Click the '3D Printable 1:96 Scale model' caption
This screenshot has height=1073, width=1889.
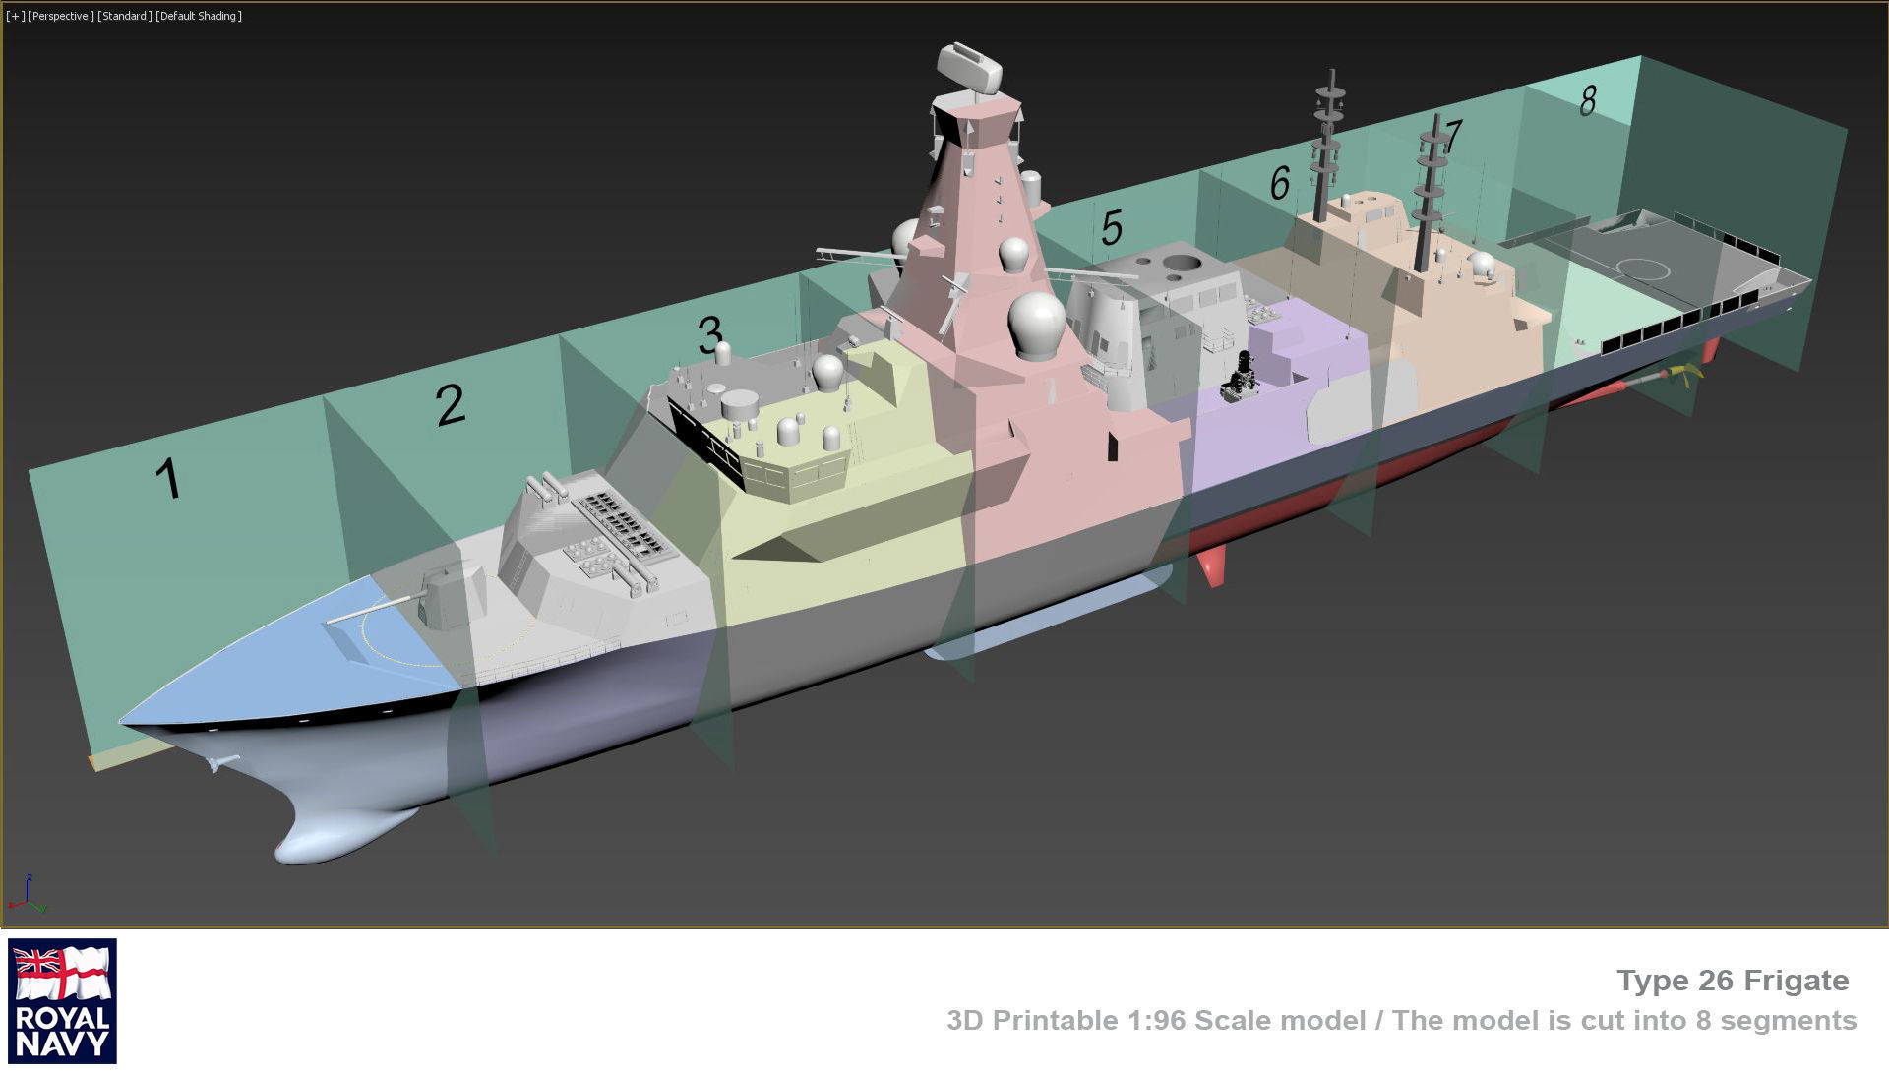(1156, 1020)
